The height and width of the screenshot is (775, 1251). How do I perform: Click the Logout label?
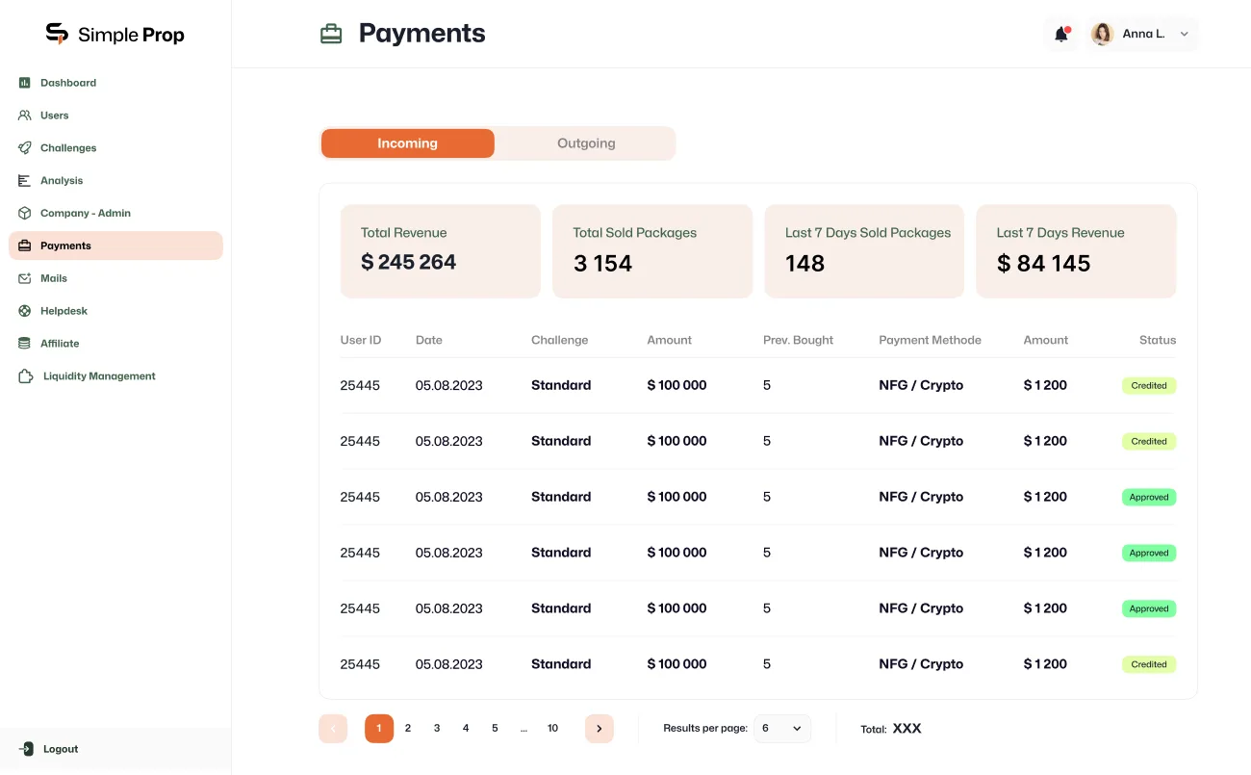pyautogui.click(x=61, y=749)
